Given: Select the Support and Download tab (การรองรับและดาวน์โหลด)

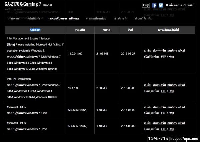Looking at the screenshot, I should [63, 18].
